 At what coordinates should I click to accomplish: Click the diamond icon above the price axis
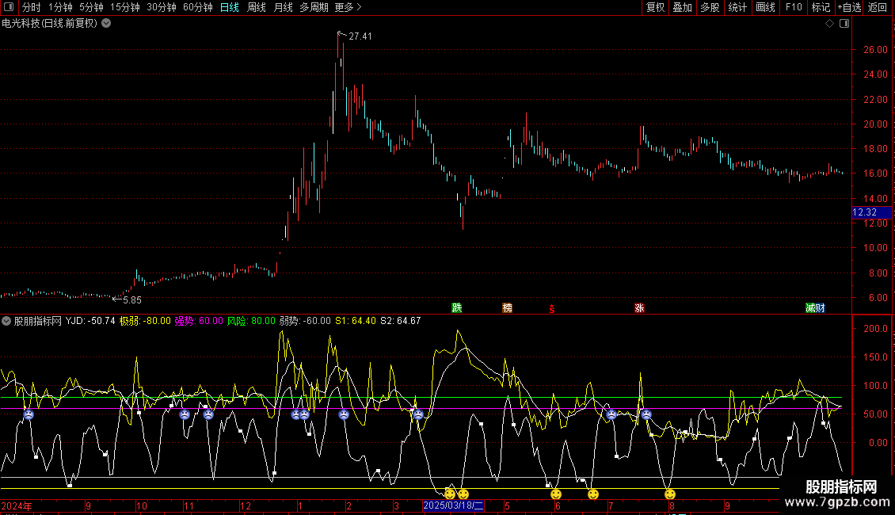[829, 24]
